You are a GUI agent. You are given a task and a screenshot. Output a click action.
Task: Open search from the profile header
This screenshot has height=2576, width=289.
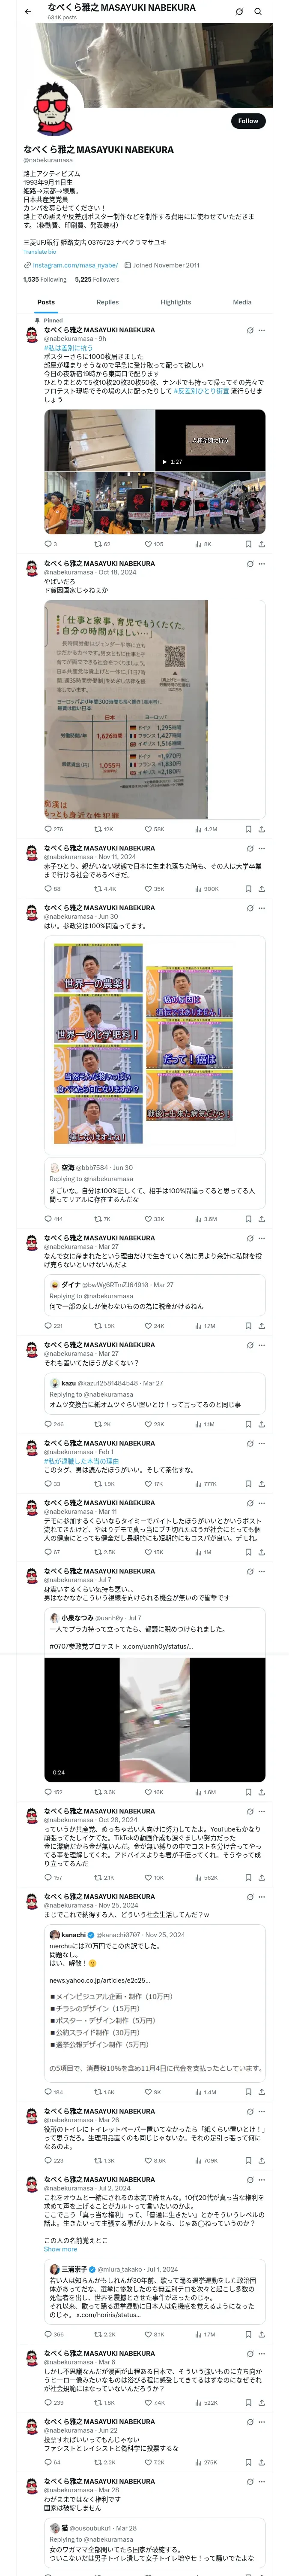point(258,12)
